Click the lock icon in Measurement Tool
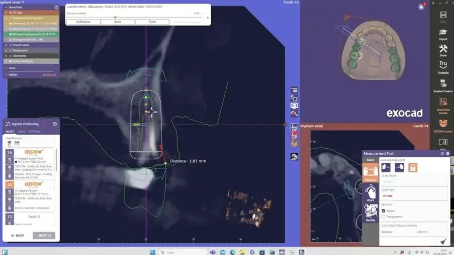Screen dimensions: 454x255 [412, 168]
